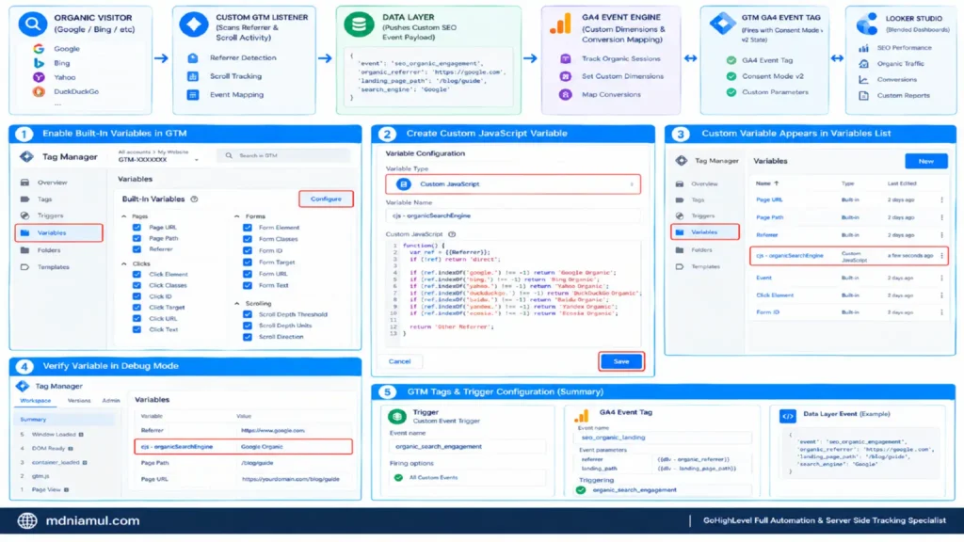Click the Cancel button
This screenshot has width=964, height=542.
tap(399, 362)
